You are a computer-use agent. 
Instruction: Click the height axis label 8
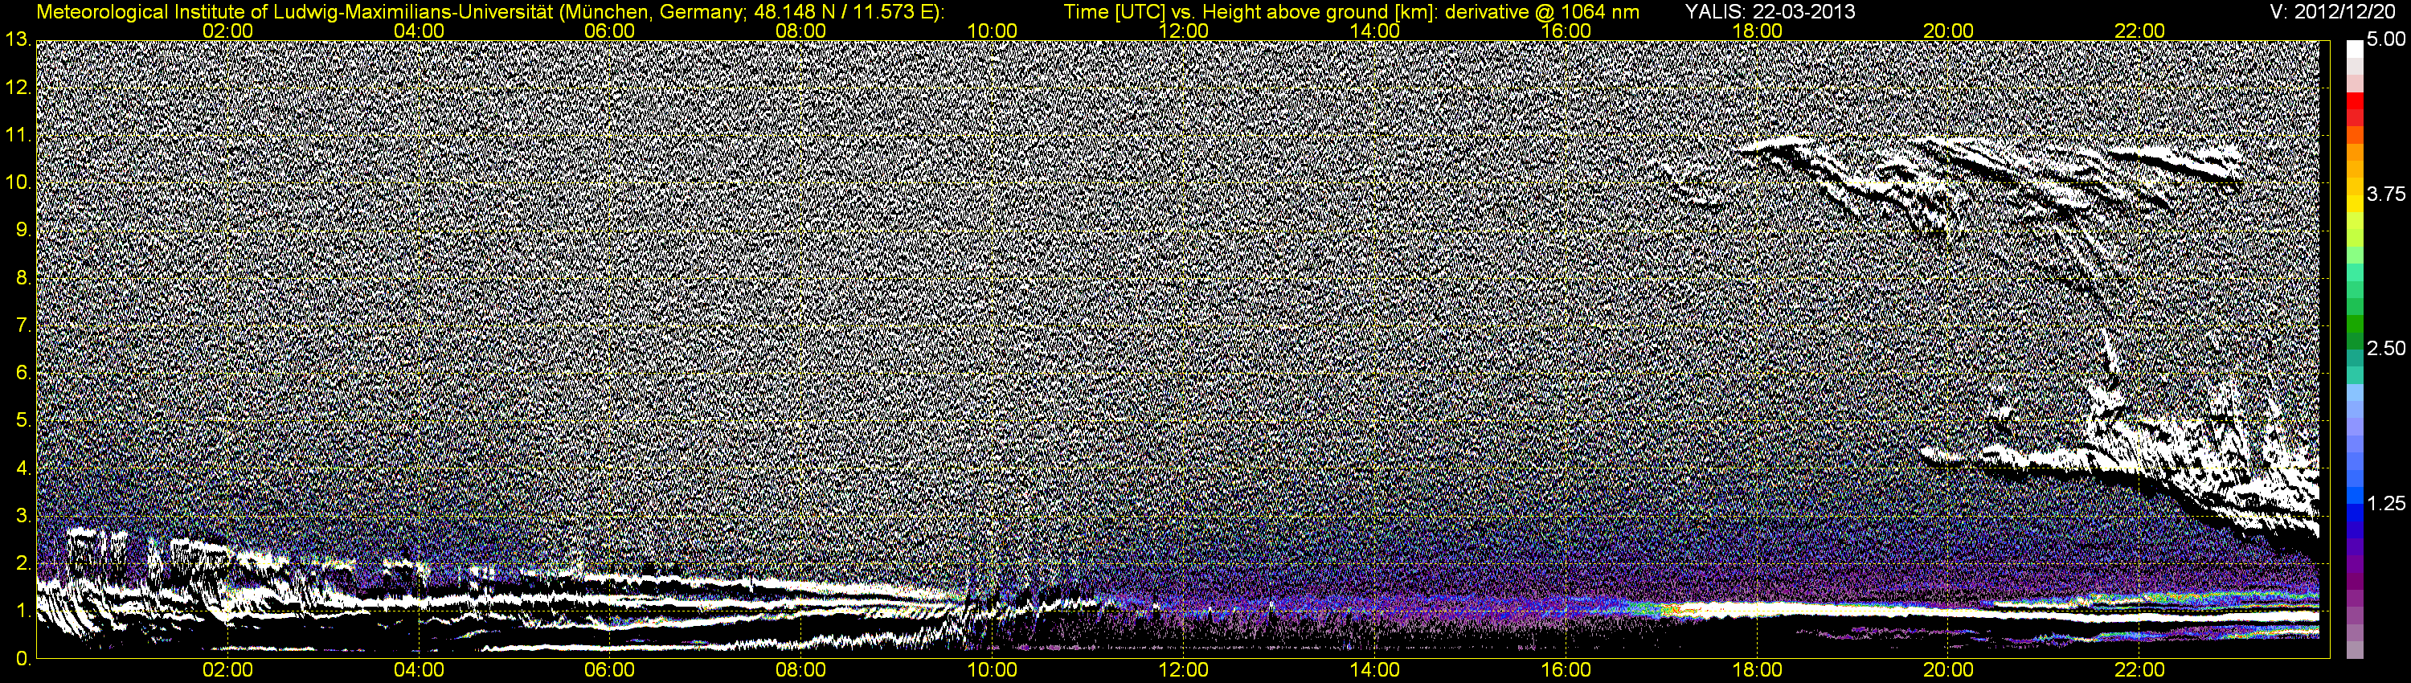pos(23,278)
